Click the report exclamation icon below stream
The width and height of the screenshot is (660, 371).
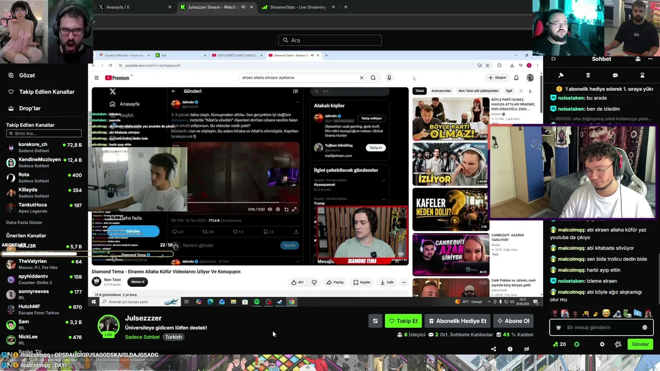(510, 349)
